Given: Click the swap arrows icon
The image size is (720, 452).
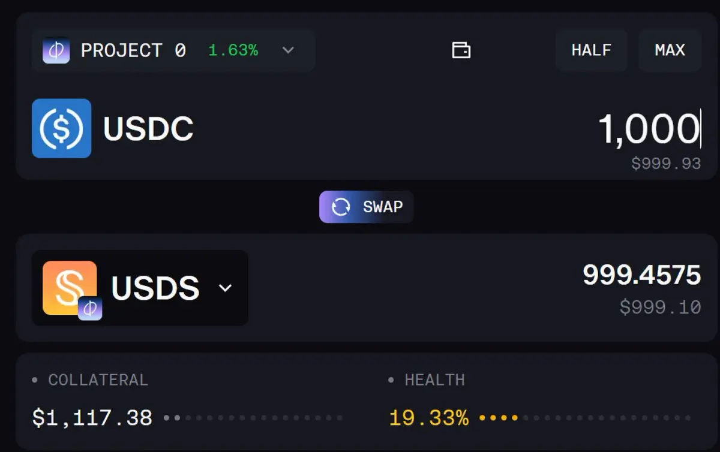Looking at the screenshot, I should [341, 207].
